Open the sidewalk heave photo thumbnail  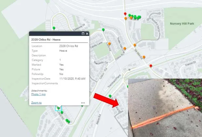click(165, 108)
